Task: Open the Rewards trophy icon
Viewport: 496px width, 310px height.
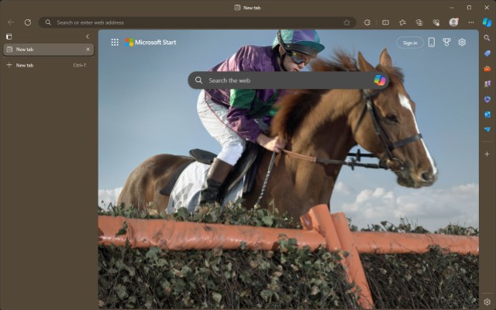Action: (446, 43)
